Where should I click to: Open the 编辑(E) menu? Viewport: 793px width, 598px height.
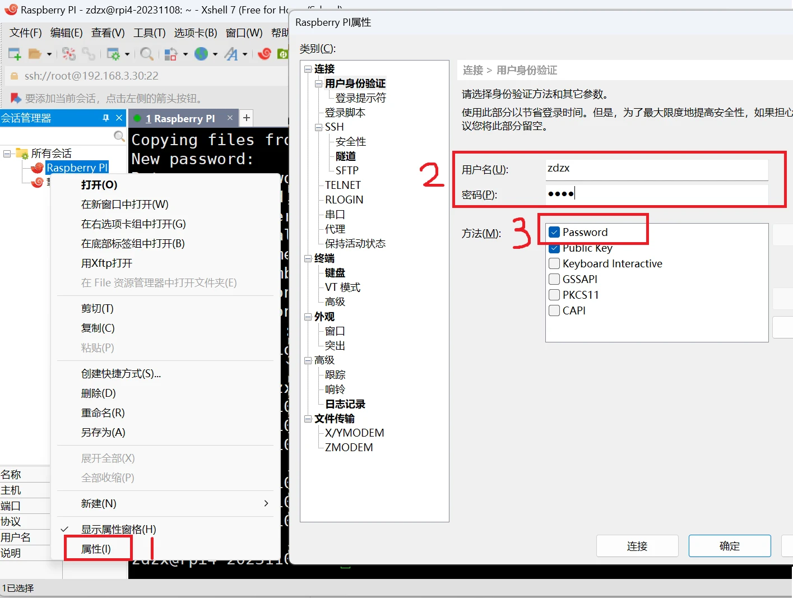coord(66,33)
